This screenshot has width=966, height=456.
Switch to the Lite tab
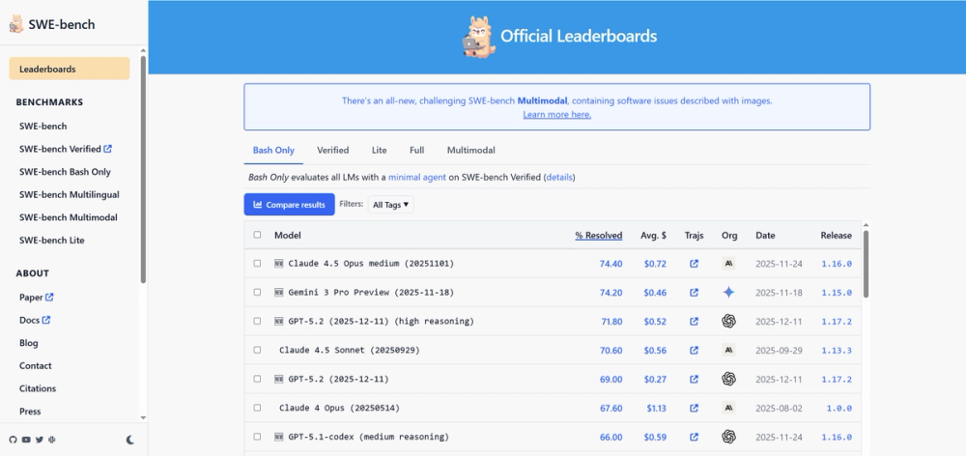click(x=379, y=151)
